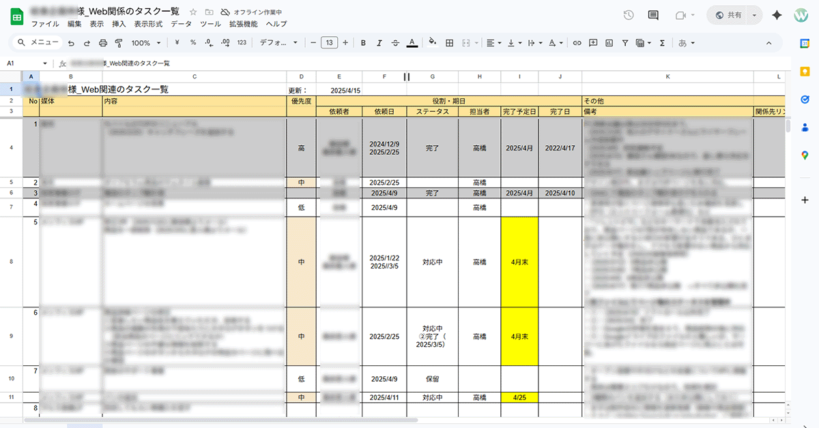
Task: Click the 共有 share button
Action: [727, 15]
